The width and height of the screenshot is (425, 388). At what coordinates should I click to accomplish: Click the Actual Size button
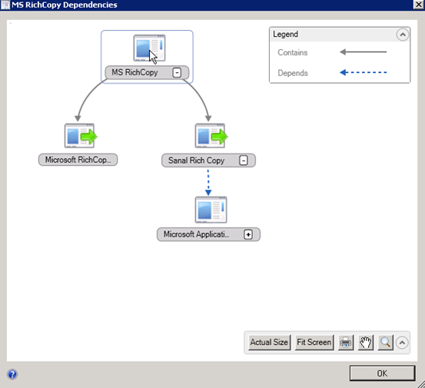269,343
